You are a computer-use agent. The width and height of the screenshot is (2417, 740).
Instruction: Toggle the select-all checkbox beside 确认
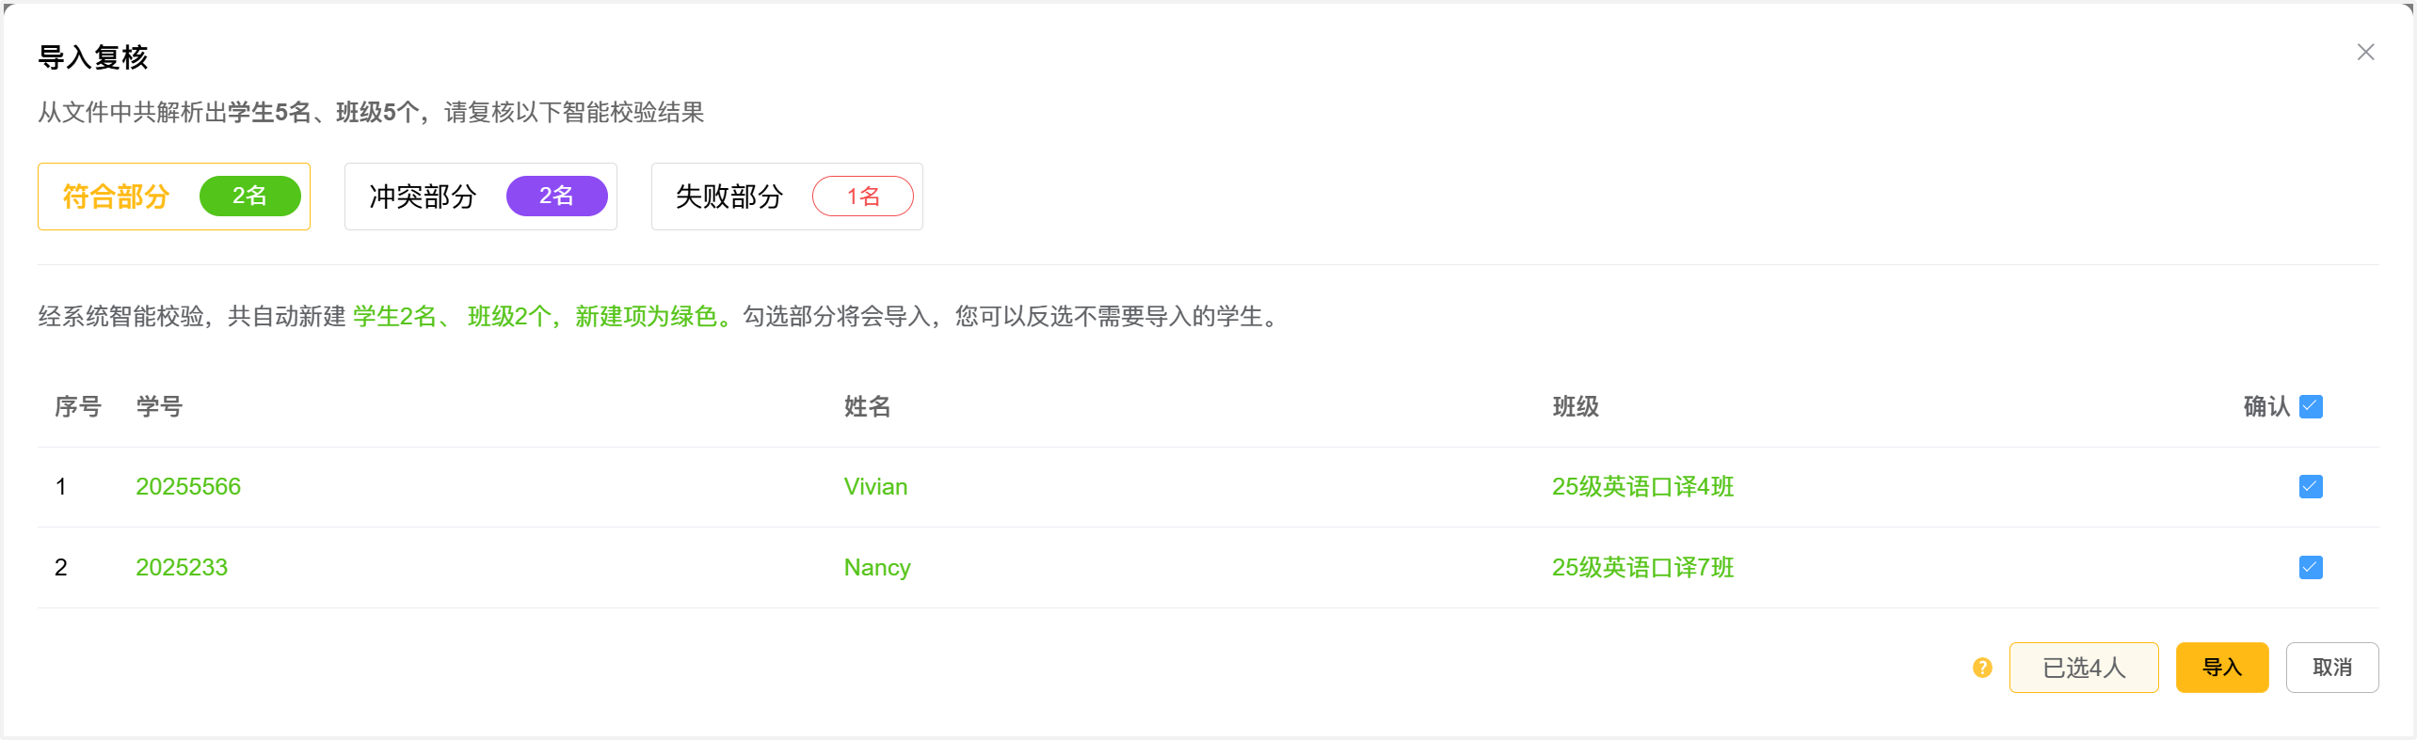point(2311,406)
